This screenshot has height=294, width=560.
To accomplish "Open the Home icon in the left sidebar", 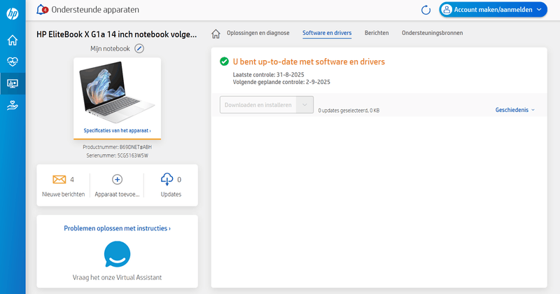I will 13,40.
